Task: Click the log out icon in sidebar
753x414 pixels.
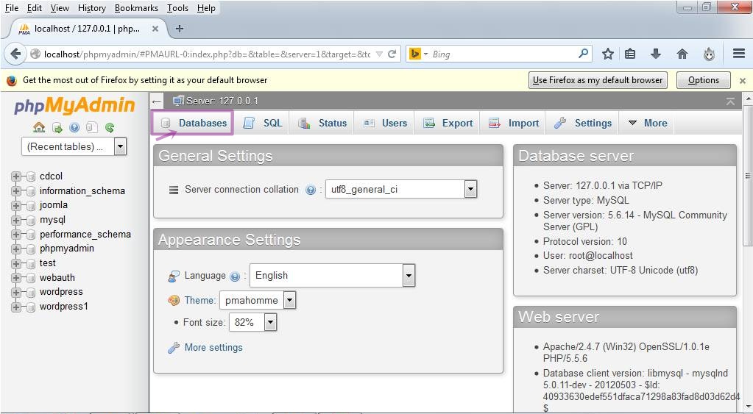Action: click(57, 127)
